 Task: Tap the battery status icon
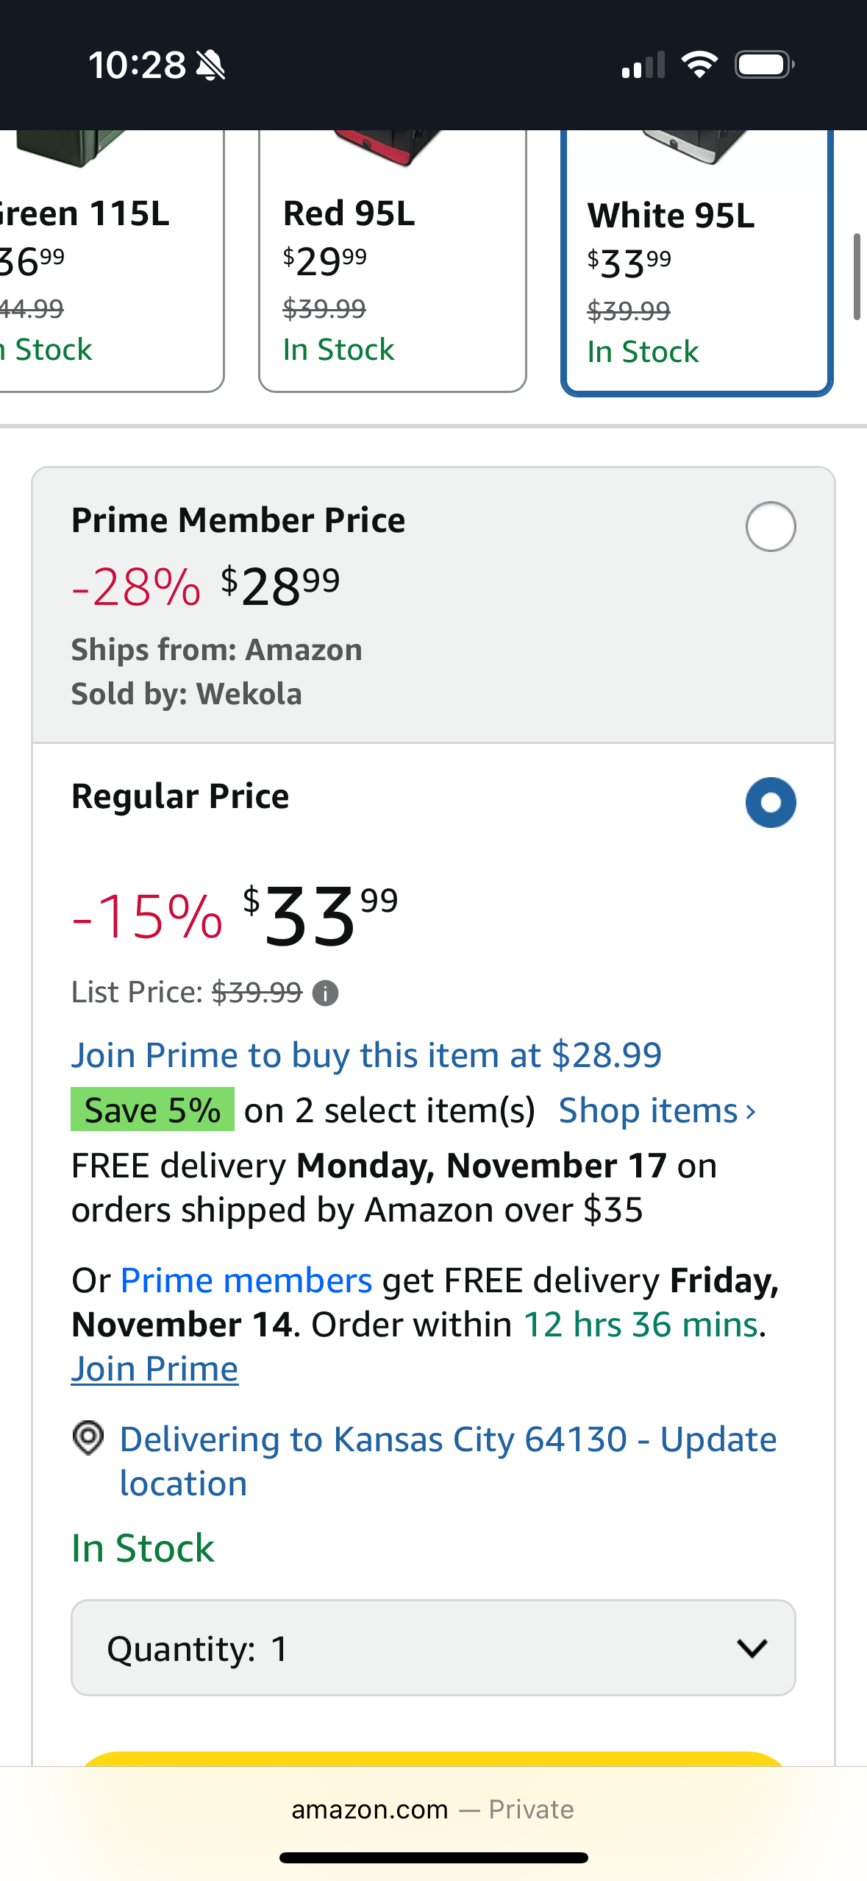[764, 65]
